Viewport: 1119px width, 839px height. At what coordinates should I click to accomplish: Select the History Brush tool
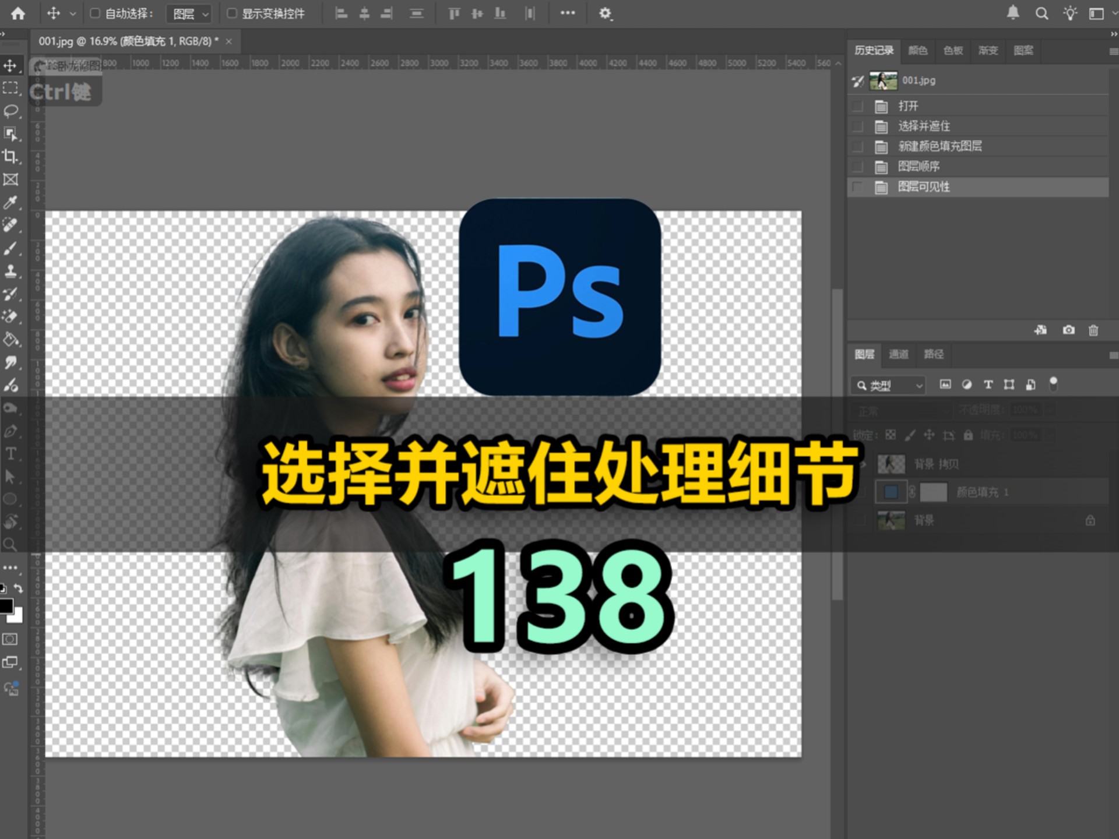[x=10, y=294]
